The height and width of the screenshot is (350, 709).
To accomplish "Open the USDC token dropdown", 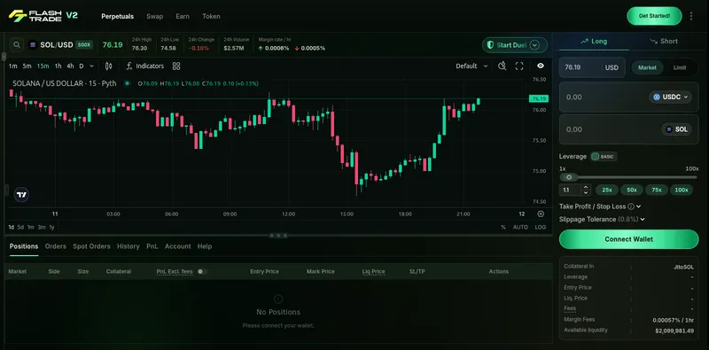I will (x=670, y=97).
